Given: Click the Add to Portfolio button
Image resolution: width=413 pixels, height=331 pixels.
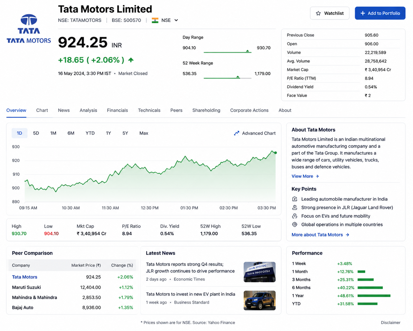Looking at the screenshot, I should (380, 13).
